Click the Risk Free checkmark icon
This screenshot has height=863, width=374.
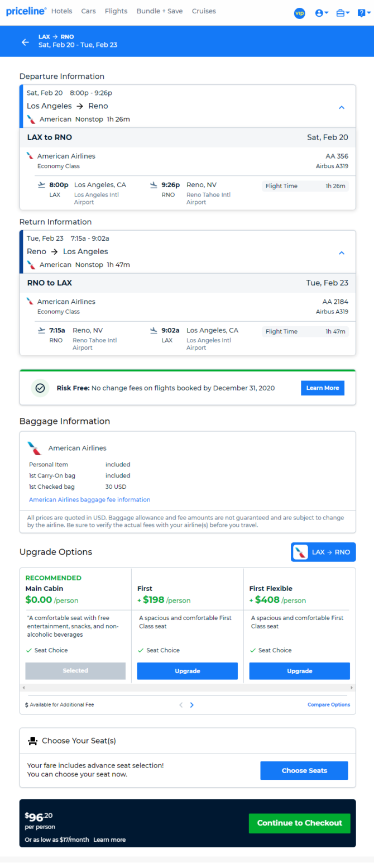[x=40, y=388]
